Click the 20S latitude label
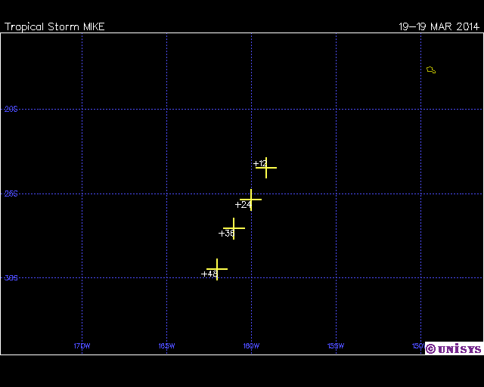484x387 pixels. click(x=11, y=110)
